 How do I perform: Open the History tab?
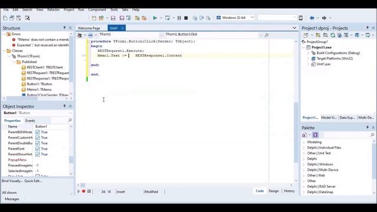coord(289,191)
